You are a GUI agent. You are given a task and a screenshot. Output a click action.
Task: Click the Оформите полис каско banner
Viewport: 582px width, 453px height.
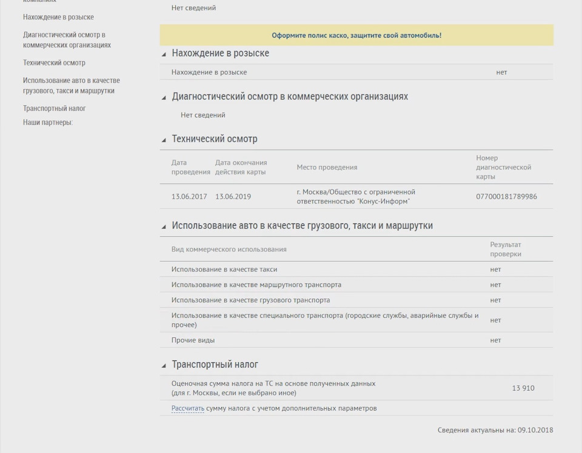coord(356,35)
